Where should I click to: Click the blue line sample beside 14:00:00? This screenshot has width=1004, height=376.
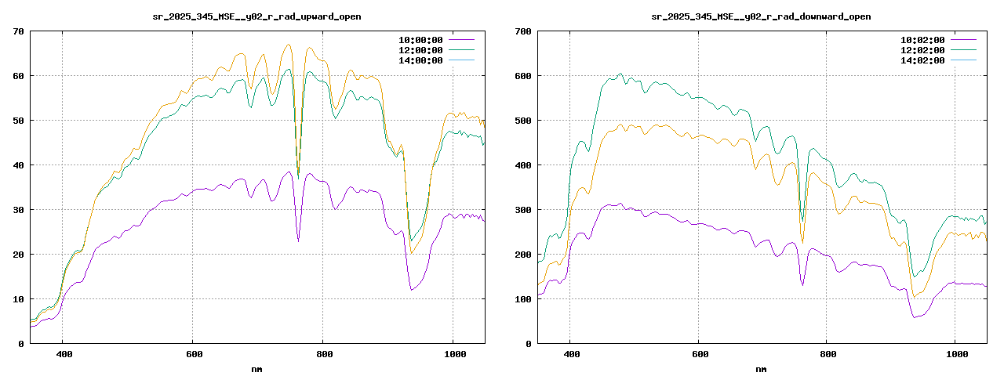tap(461, 60)
